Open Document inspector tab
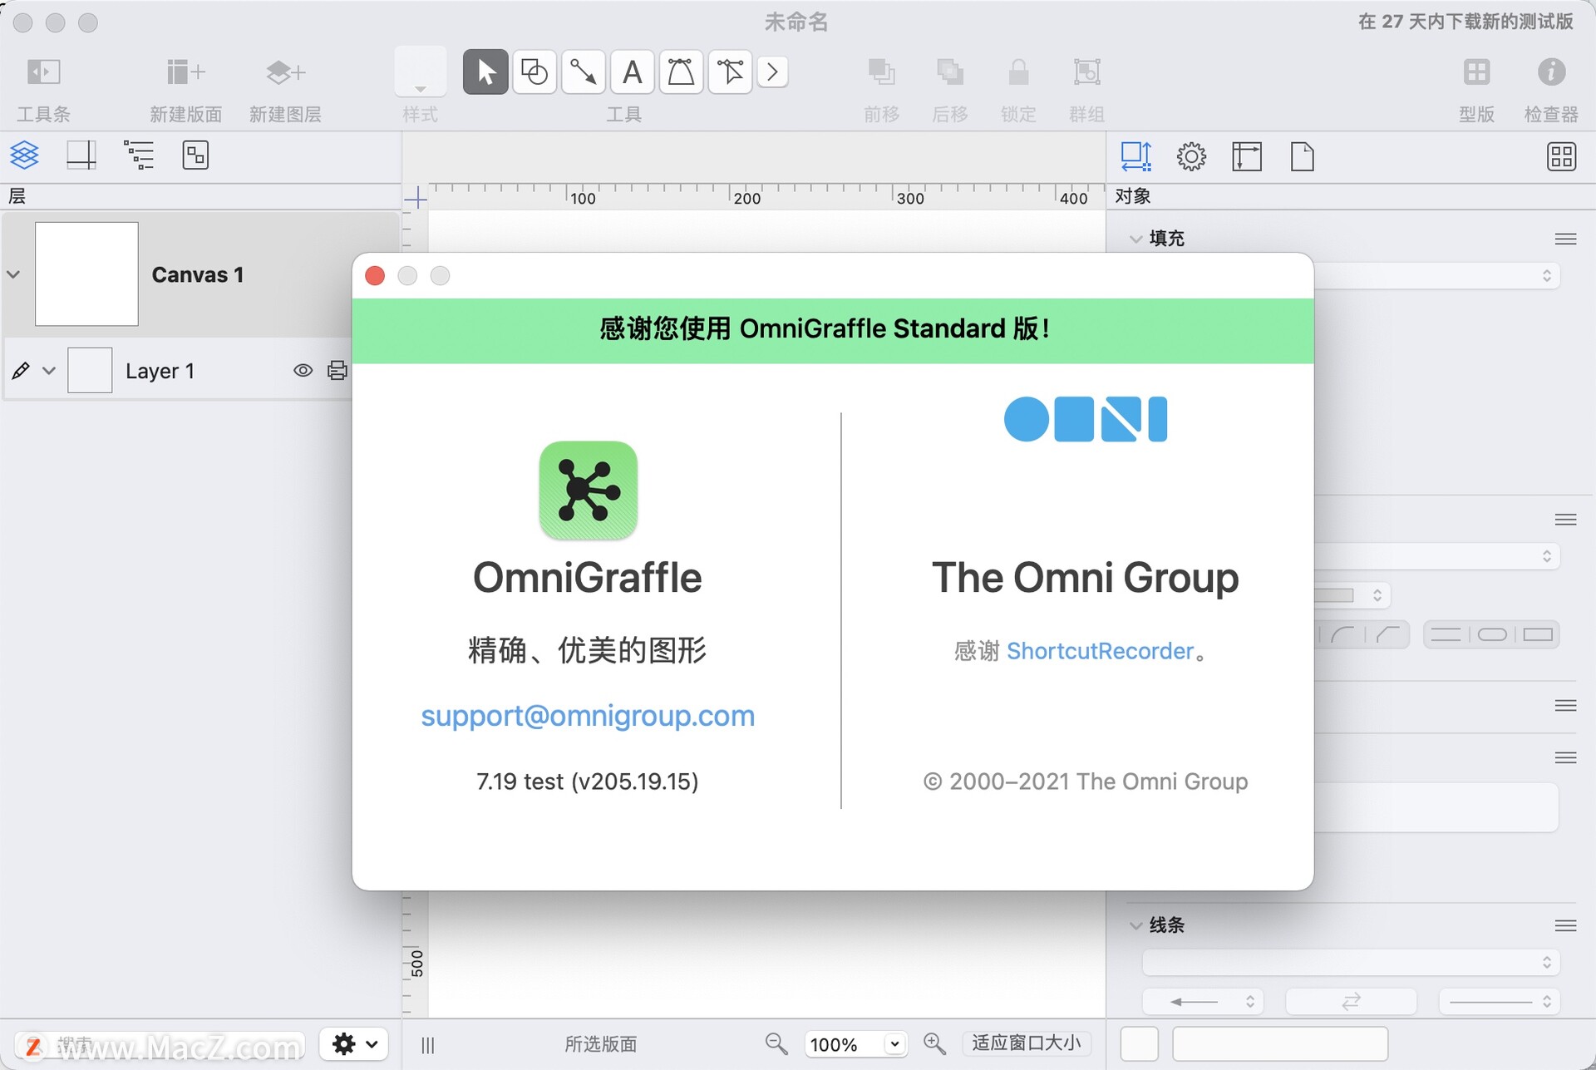Screen dimensions: 1596x1070 tap(1303, 156)
